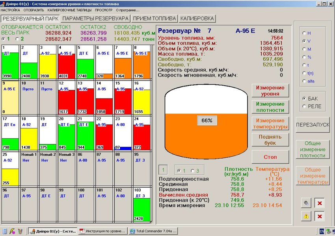Switch to the ПРИЕМ ТОПЛИВА tab
The image size is (335, 236).
(x=154, y=18)
